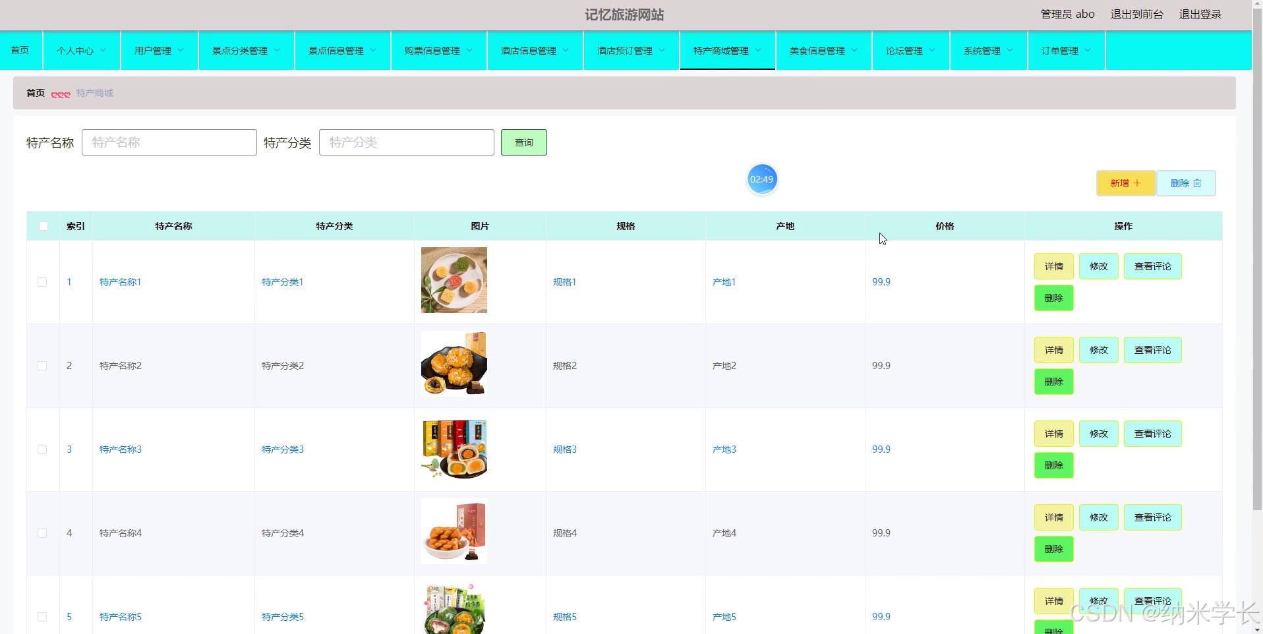Expand the 系统管理 menu chevron
This screenshot has width=1263, height=634.
[x=1010, y=50]
